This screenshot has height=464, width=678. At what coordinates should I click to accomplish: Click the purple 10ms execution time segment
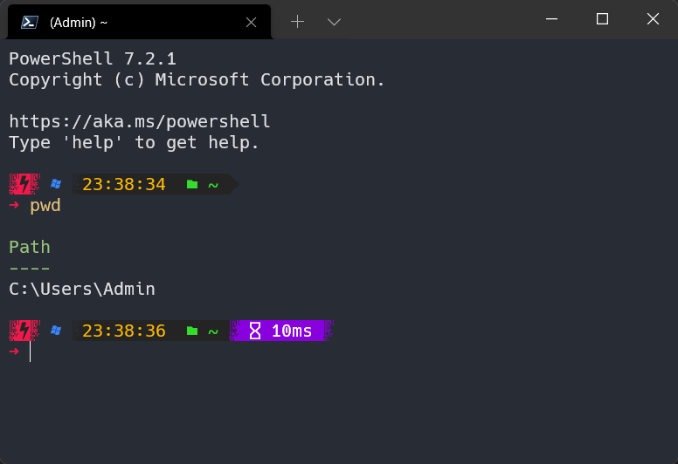tap(281, 331)
